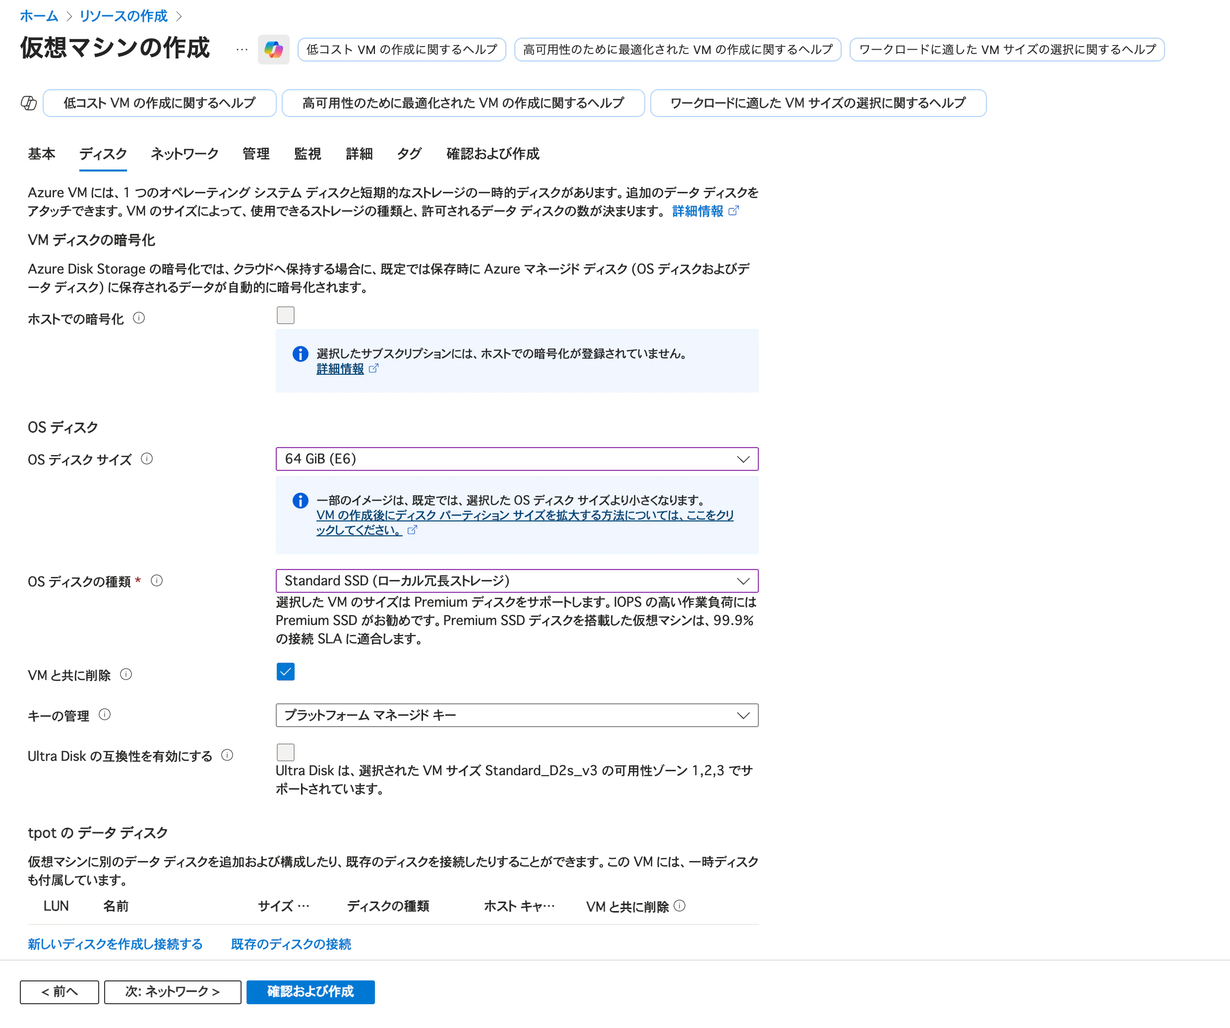Open the OS ディスクの種類 dropdown Standard SSD
The height and width of the screenshot is (1028, 1230).
[517, 581]
